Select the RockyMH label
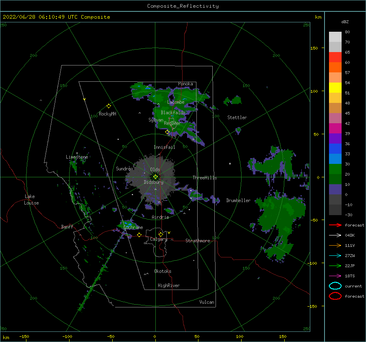Screen dimensions: 366x342 pyautogui.click(x=107, y=114)
